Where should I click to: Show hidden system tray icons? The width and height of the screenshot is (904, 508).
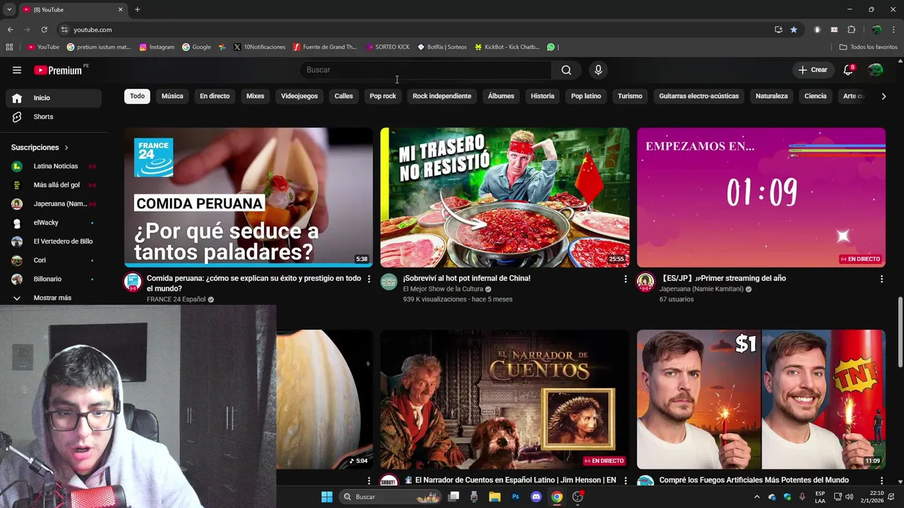point(757,497)
